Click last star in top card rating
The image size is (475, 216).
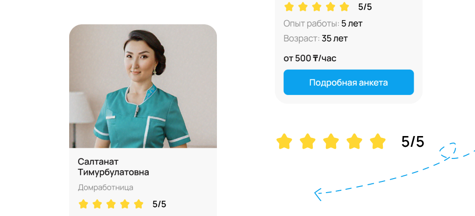click(345, 7)
